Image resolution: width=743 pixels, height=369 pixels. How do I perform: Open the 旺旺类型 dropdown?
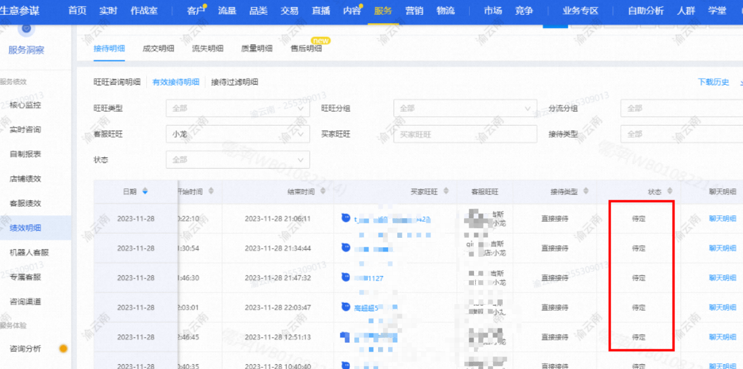click(238, 108)
